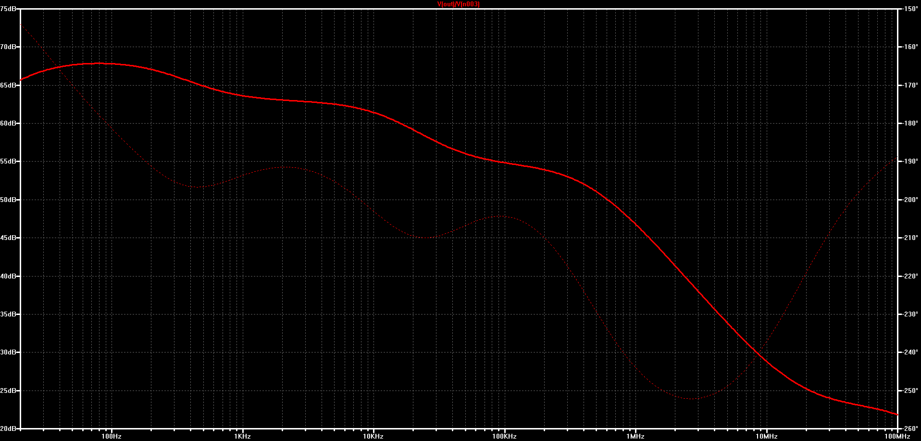Viewport: 921px width, 441px height.
Task: Click the -230° phase axis label
Action: click(910, 314)
